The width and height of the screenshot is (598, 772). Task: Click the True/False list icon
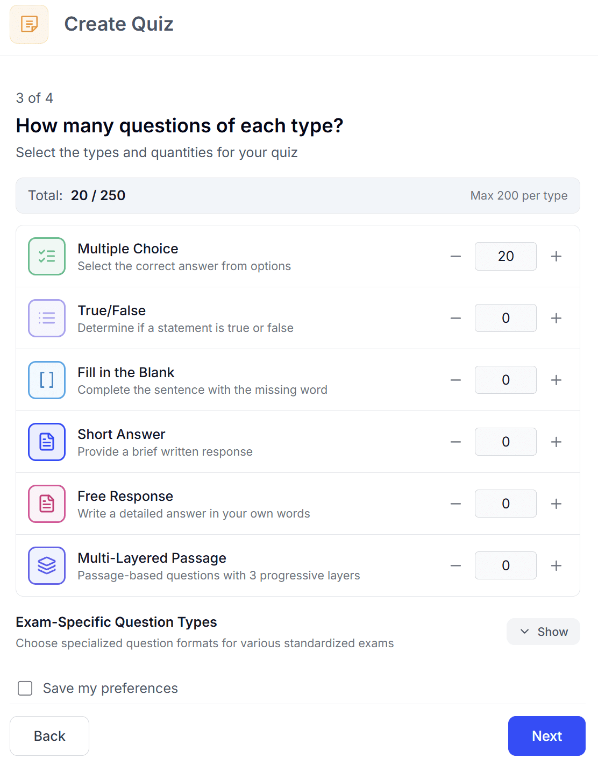[47, 318]
